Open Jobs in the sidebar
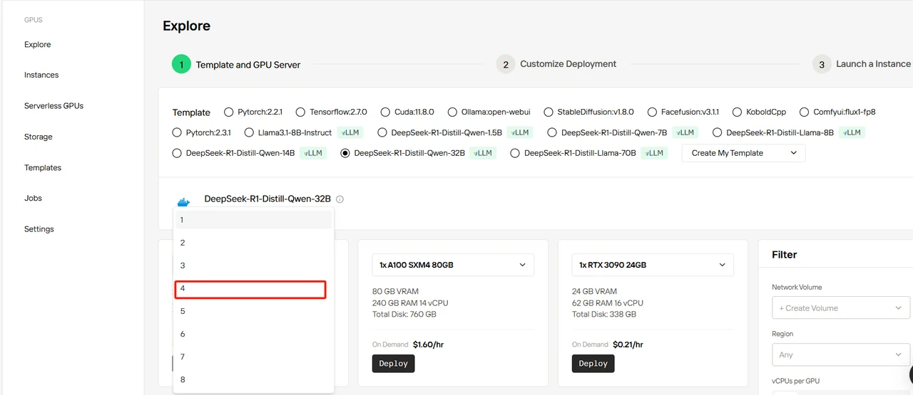This screenshot has height=395, width=913. click(x=33, y=198)
